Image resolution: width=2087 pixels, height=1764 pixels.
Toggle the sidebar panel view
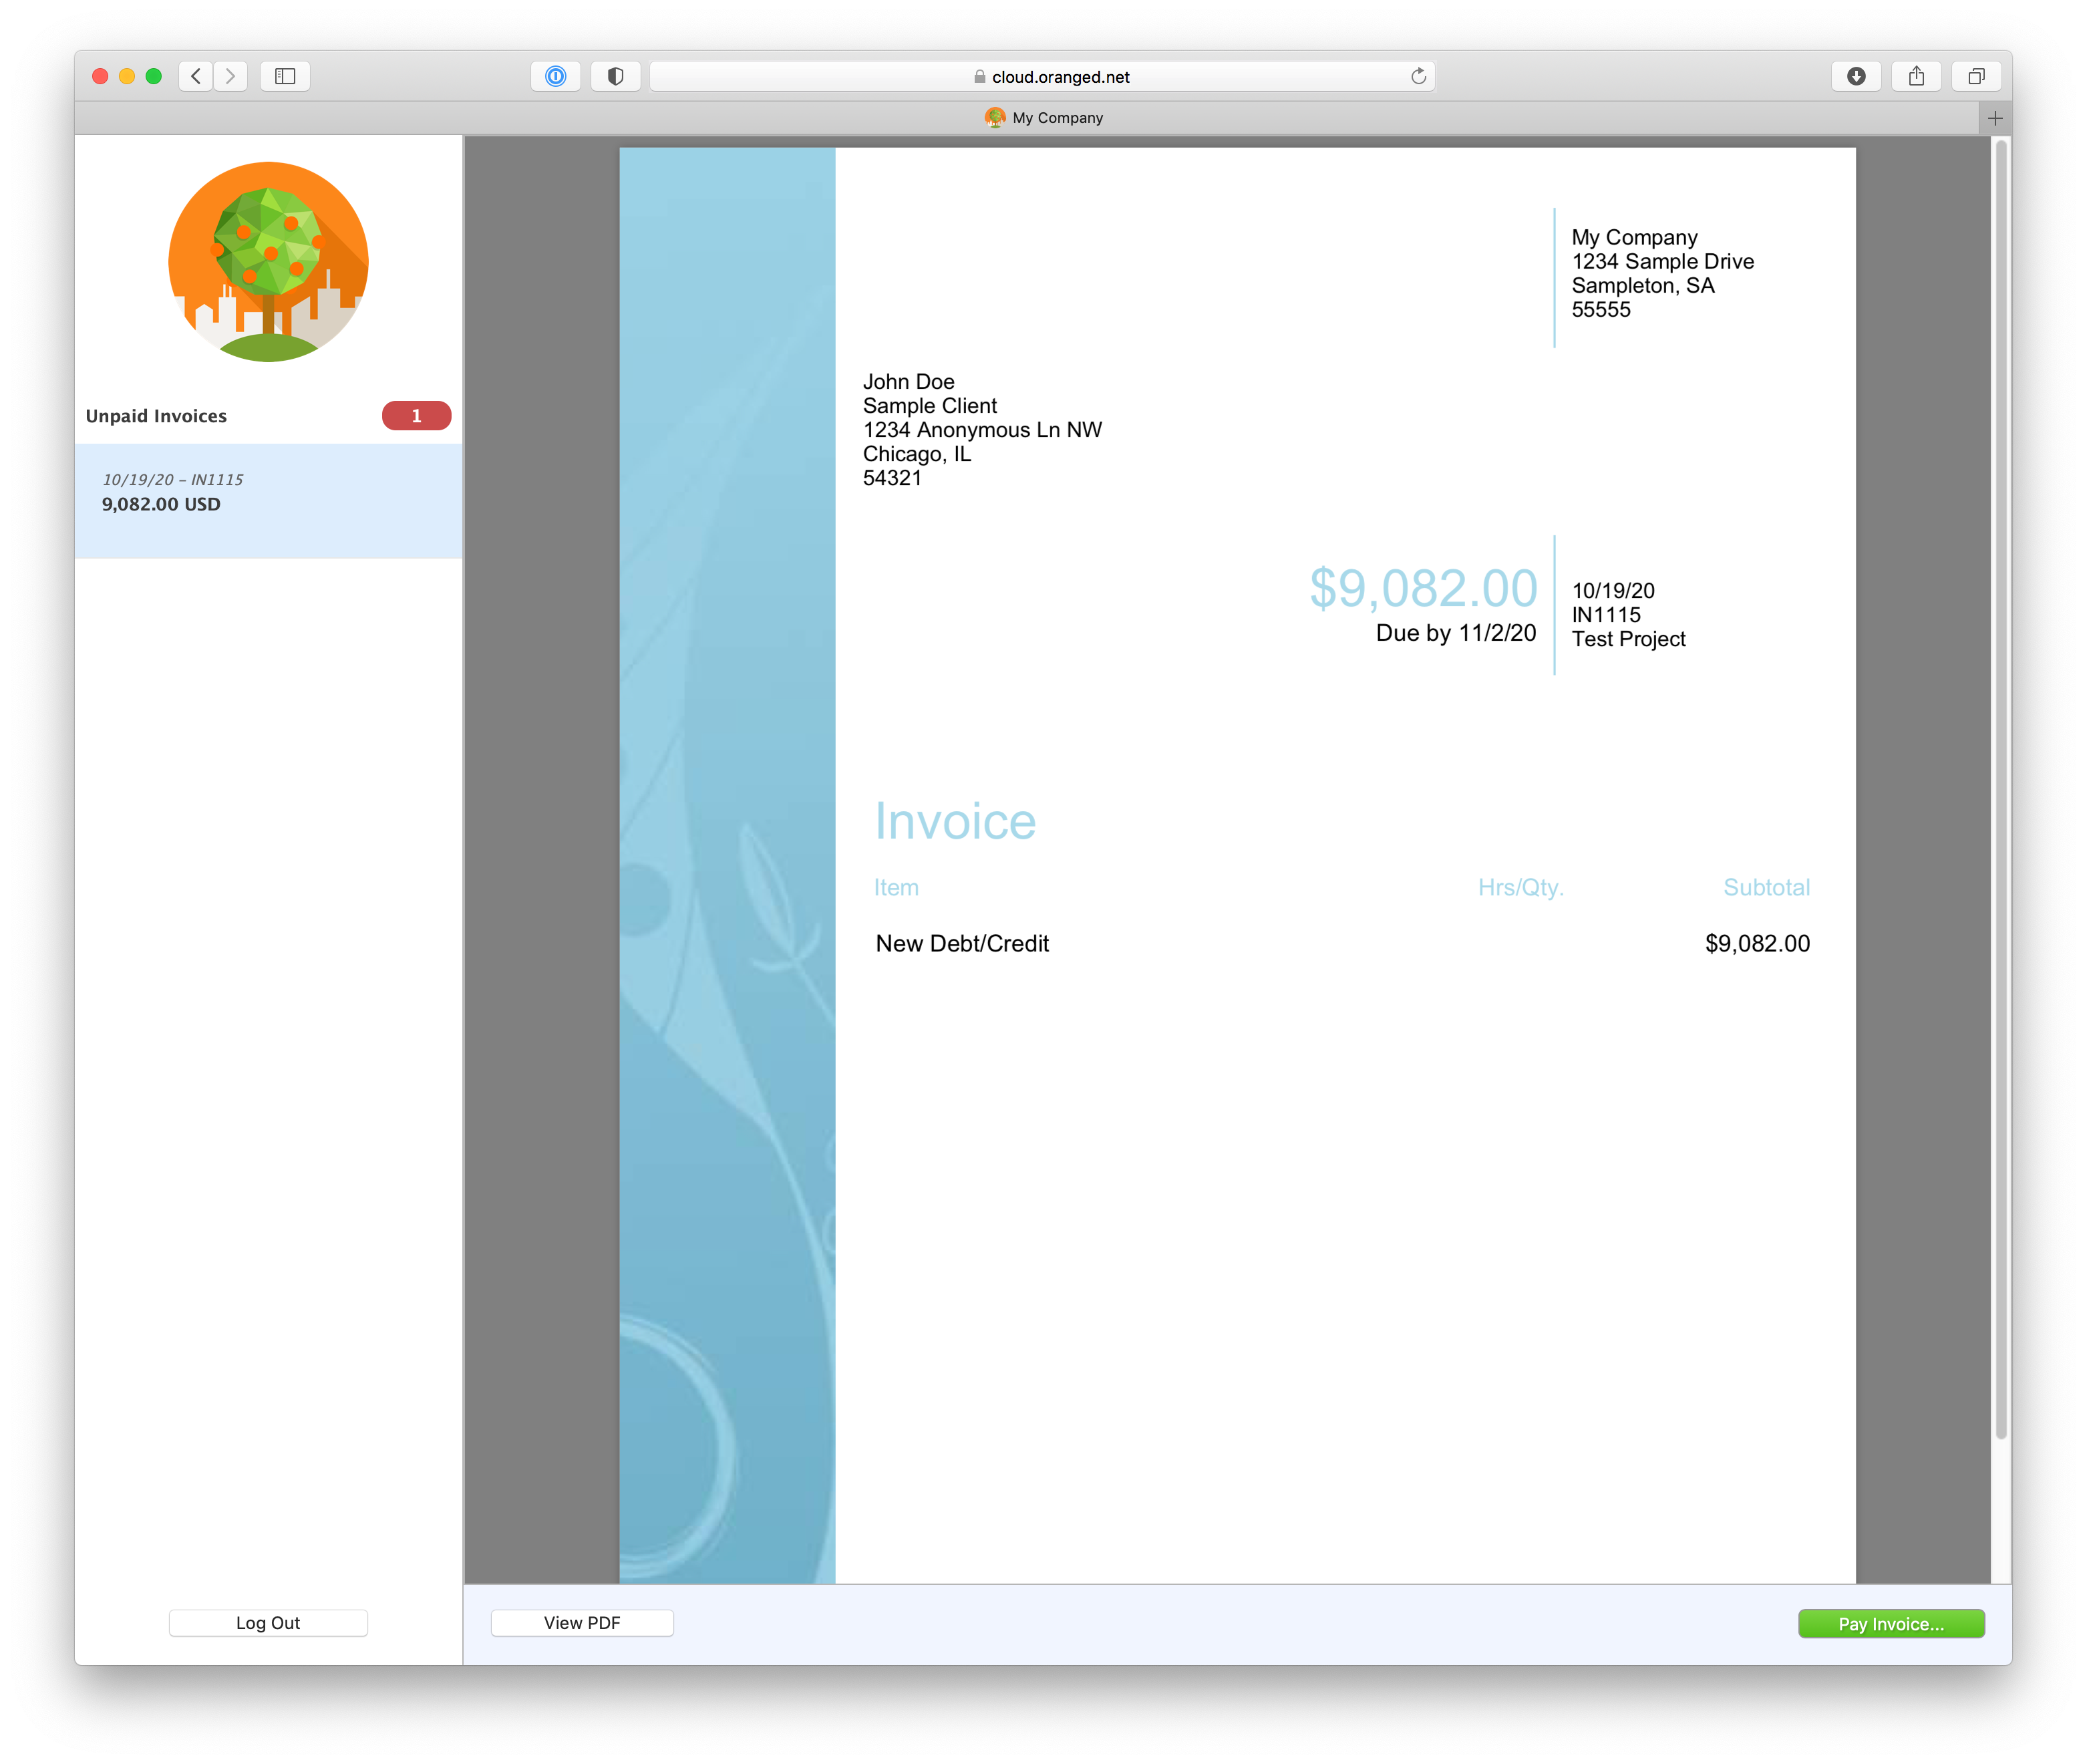tap(285, 77)
